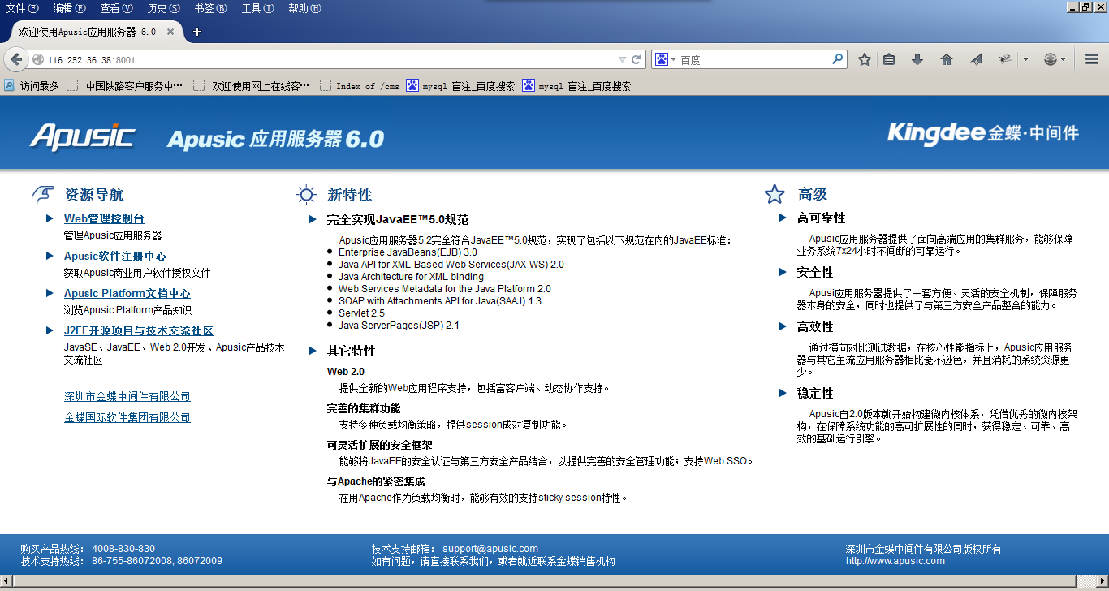
Task: Open the 工具 menu
Action: [257, 8]
